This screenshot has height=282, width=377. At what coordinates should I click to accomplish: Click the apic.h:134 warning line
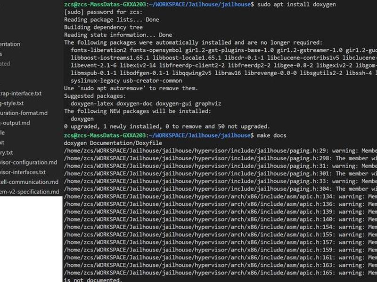221,196
